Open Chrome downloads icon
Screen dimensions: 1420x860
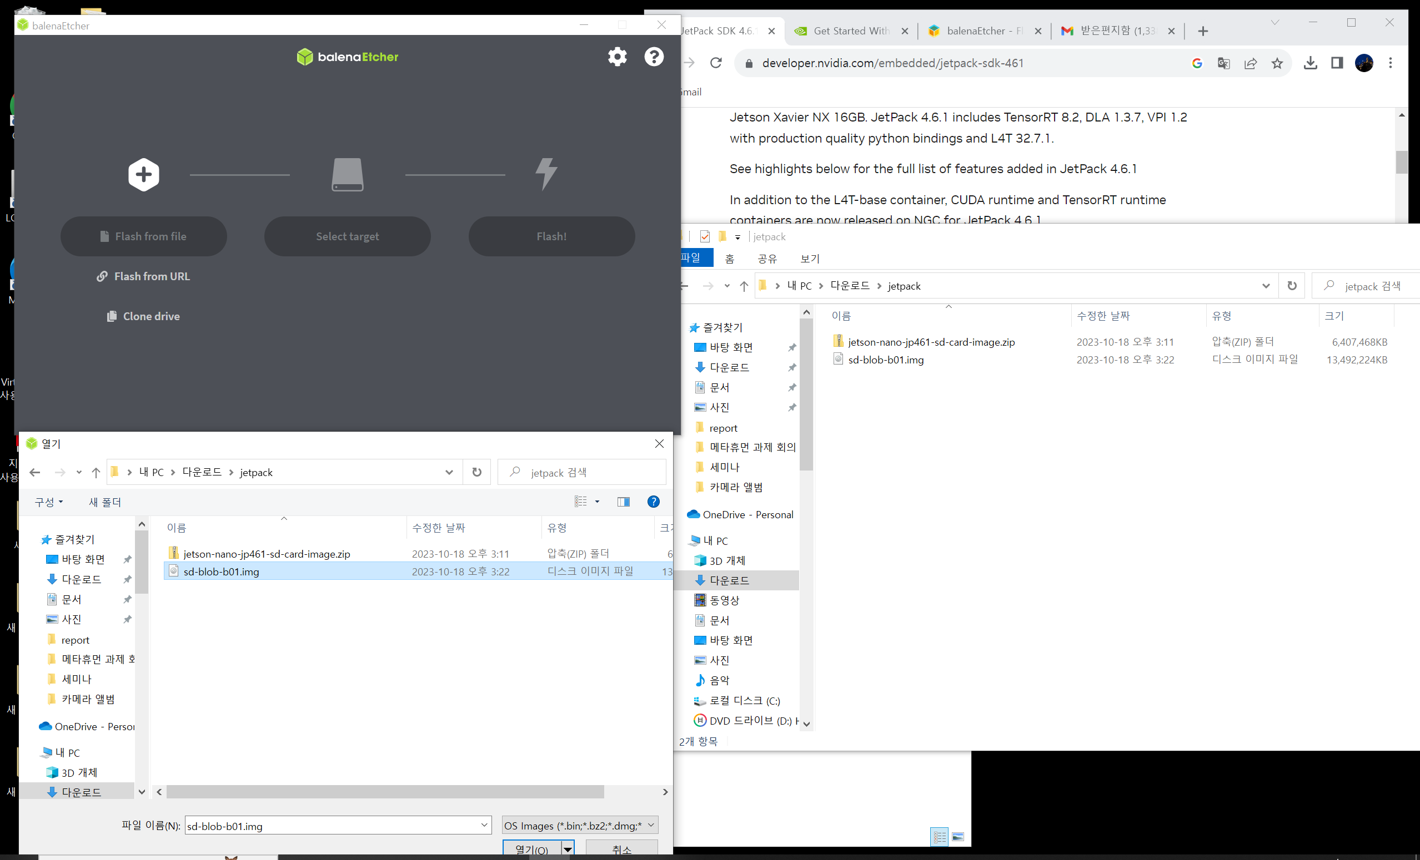point(1310,63)
